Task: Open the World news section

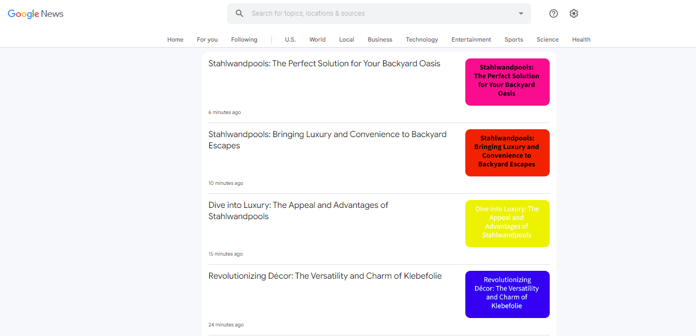Action: [x=317, y=39]
